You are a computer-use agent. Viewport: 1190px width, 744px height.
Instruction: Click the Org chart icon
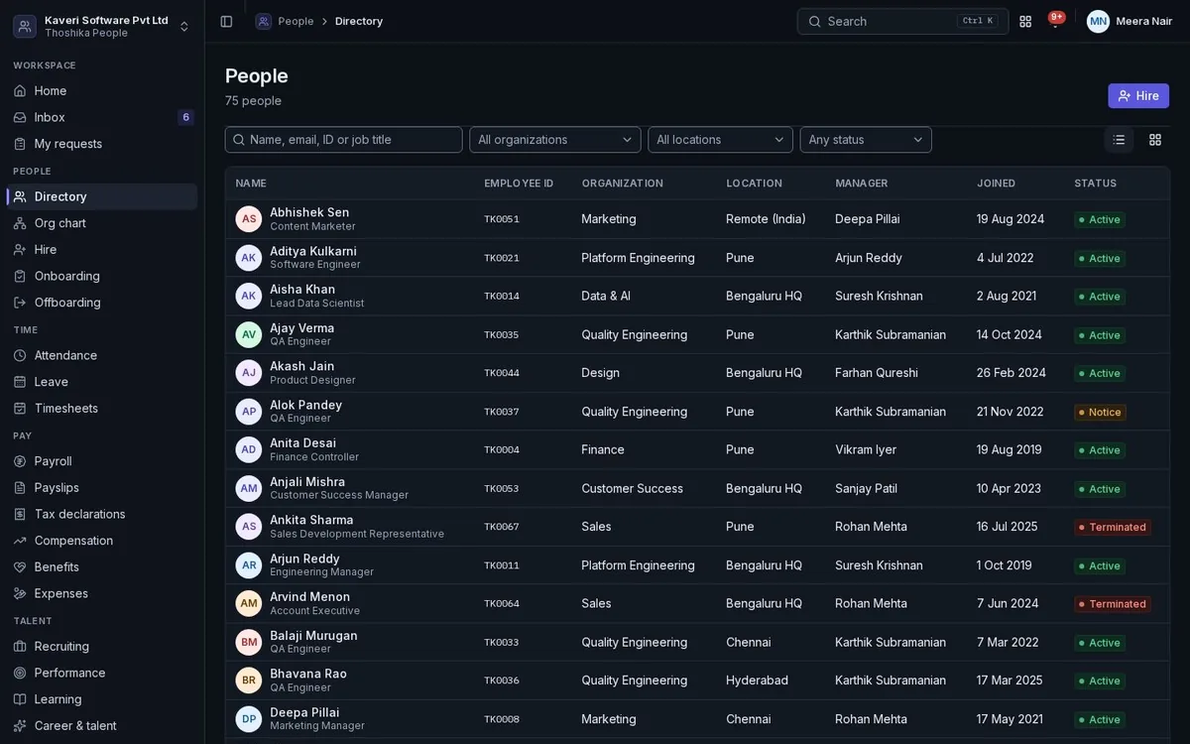point(20,223)
